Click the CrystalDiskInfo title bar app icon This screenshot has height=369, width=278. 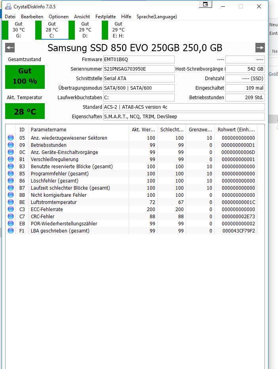coord(8,7)
